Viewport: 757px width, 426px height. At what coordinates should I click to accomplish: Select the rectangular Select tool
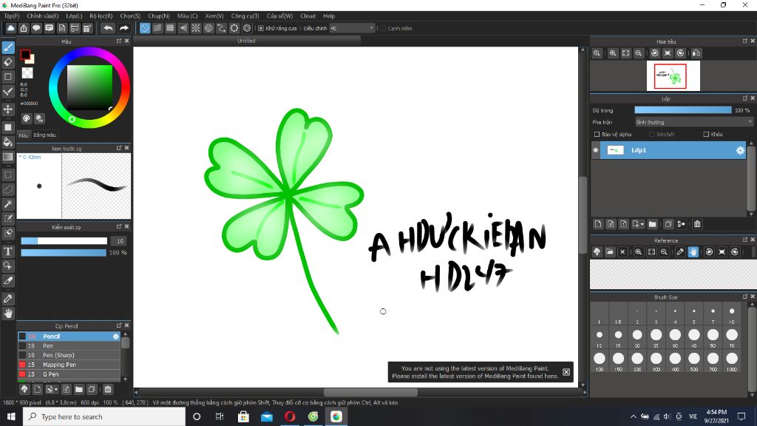pos(8,175)
